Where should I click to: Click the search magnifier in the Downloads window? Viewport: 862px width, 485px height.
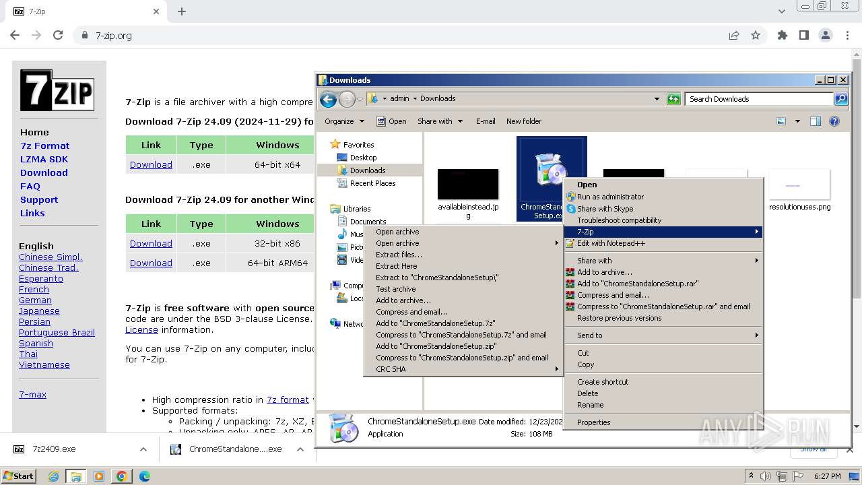coord(840,99)
